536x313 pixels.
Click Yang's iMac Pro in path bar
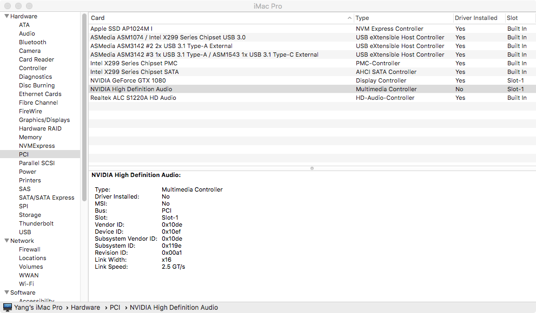(x=38, y=307)
